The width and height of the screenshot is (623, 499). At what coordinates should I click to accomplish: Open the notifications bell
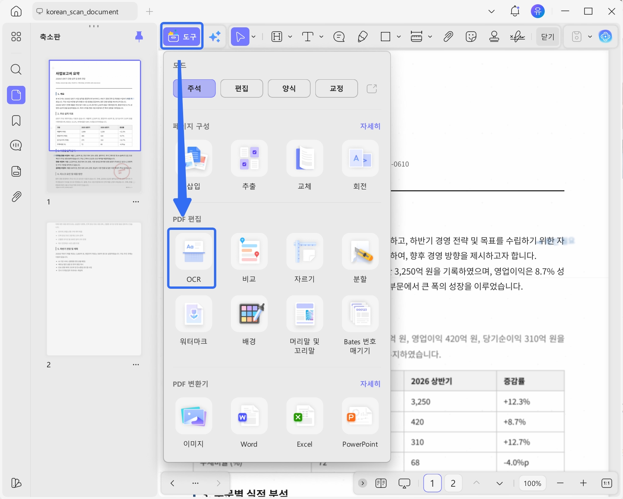click(x=515, y=12)
